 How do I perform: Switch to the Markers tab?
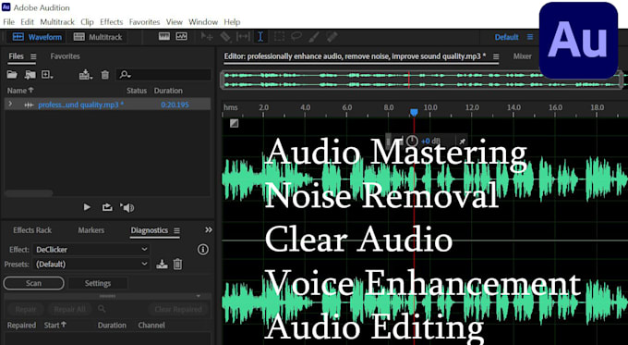click(x=91, y=230)
